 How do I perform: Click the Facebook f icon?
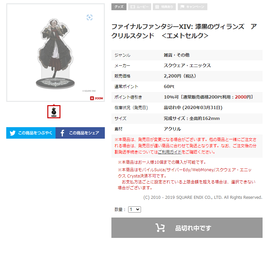coord(62,133)
